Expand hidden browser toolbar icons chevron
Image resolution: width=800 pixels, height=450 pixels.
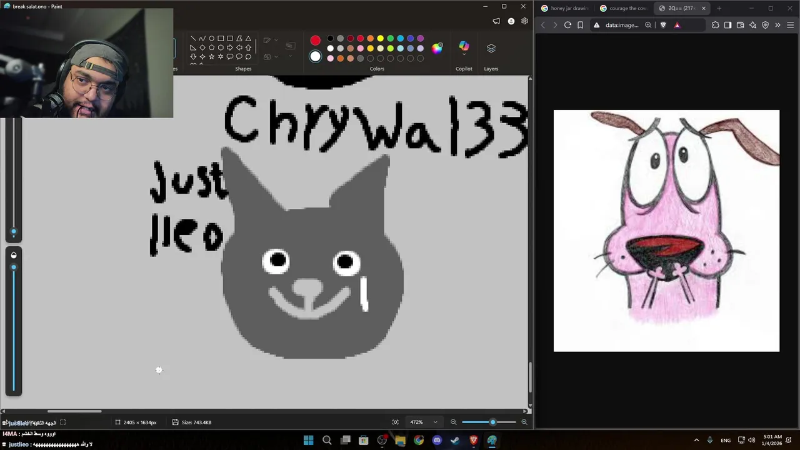(x=778, y=25)
